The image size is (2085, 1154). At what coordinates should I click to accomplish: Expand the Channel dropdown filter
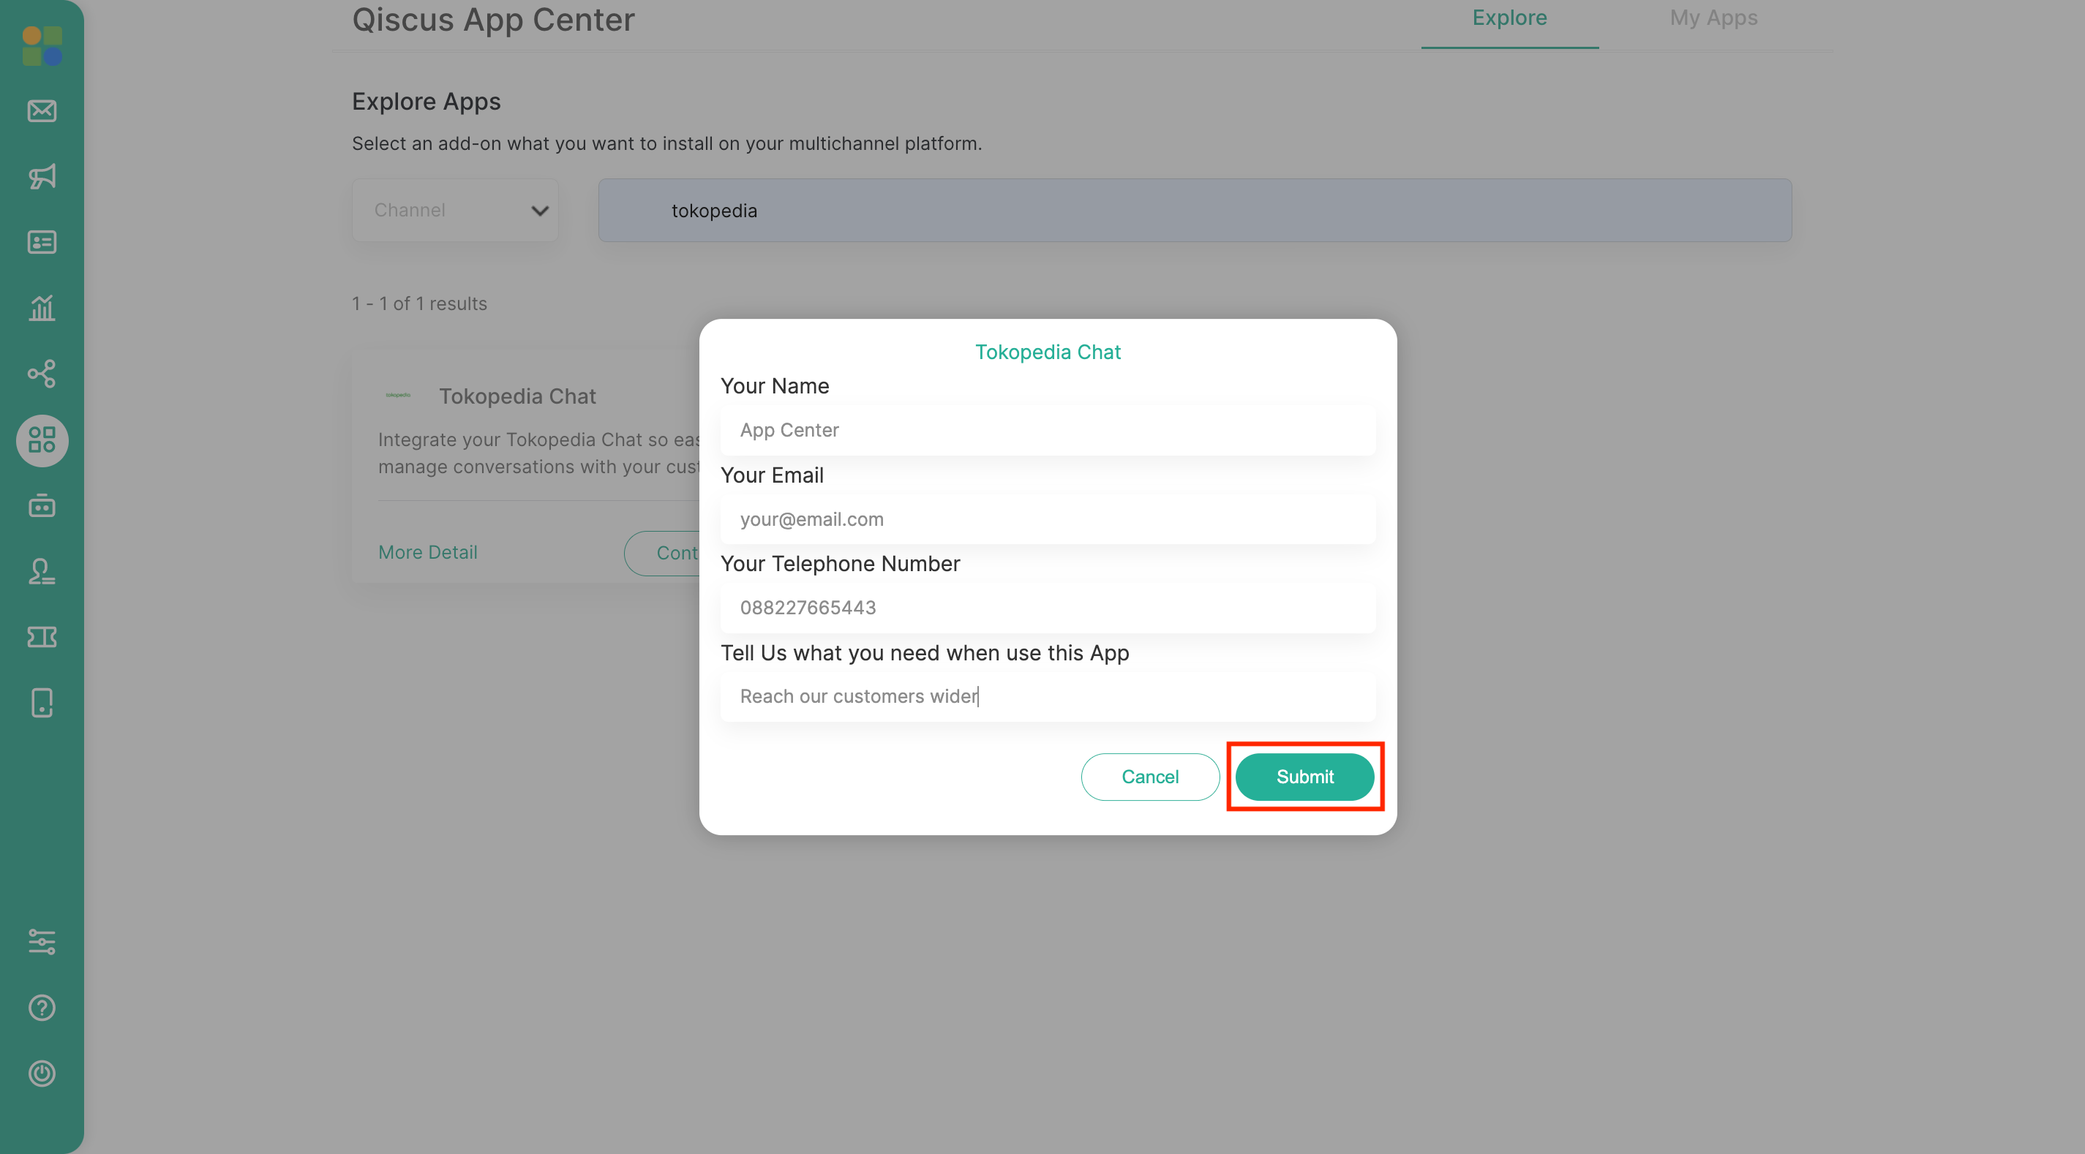pyautogui.click(x=456, y=211)
